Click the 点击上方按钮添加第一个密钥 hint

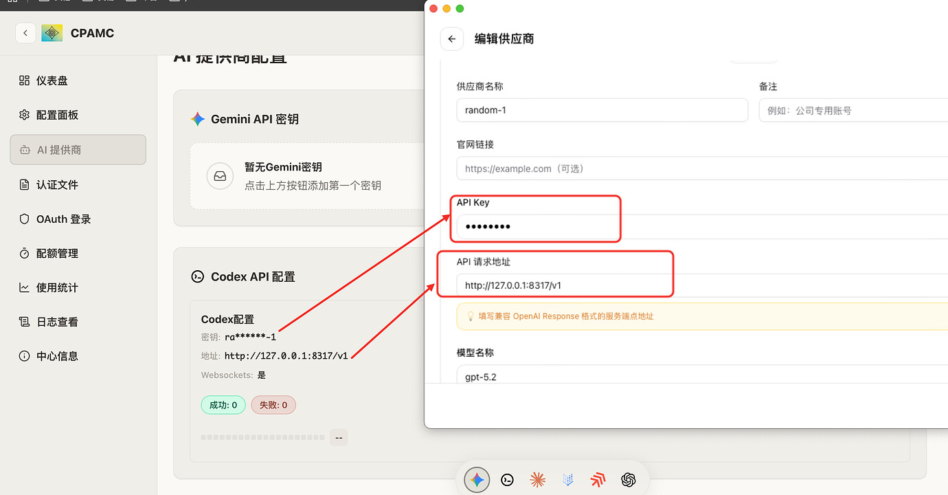[313, 186]
